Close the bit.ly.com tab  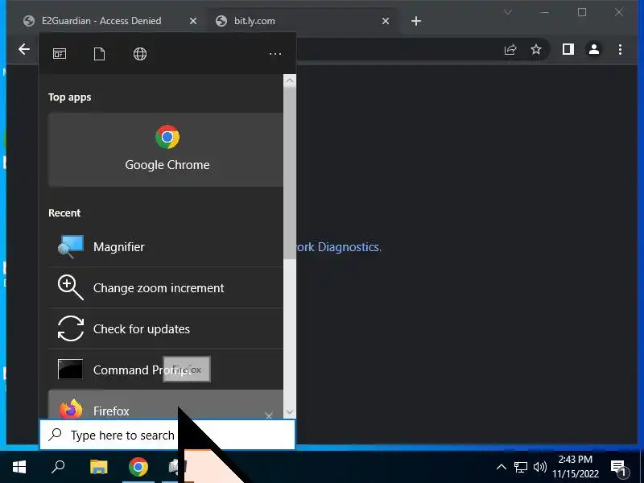click(x=386, y=21)
